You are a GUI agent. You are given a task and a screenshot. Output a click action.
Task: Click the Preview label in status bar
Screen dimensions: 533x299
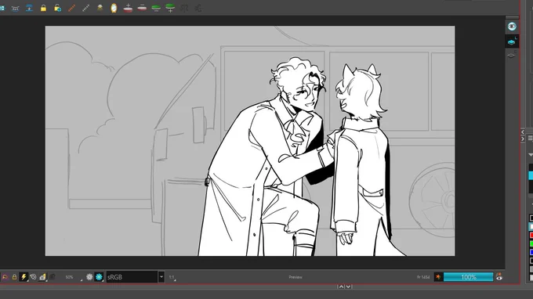coord(296,277)
